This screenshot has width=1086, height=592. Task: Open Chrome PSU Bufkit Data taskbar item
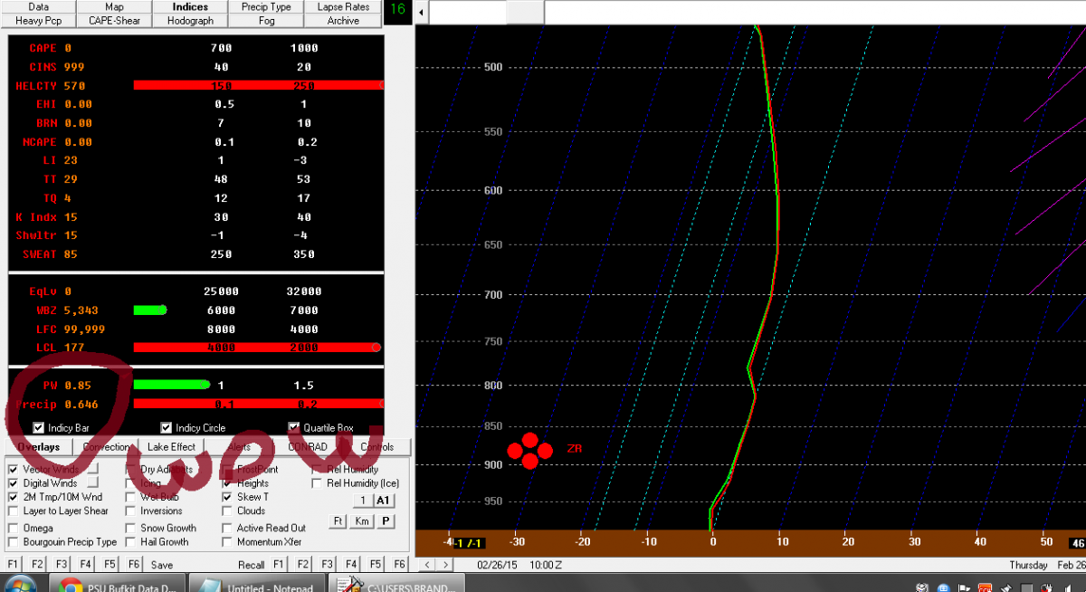coord(118,585)
